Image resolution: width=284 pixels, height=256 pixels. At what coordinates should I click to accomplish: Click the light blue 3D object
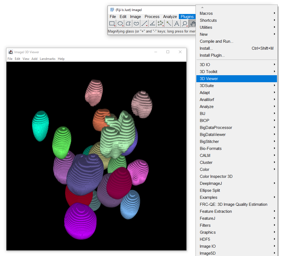pyautogui.click(x=130, y=204)
